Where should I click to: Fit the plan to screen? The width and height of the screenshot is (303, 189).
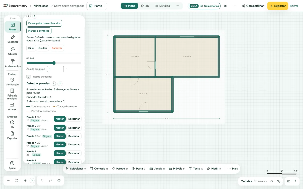[x=17, y=181]
